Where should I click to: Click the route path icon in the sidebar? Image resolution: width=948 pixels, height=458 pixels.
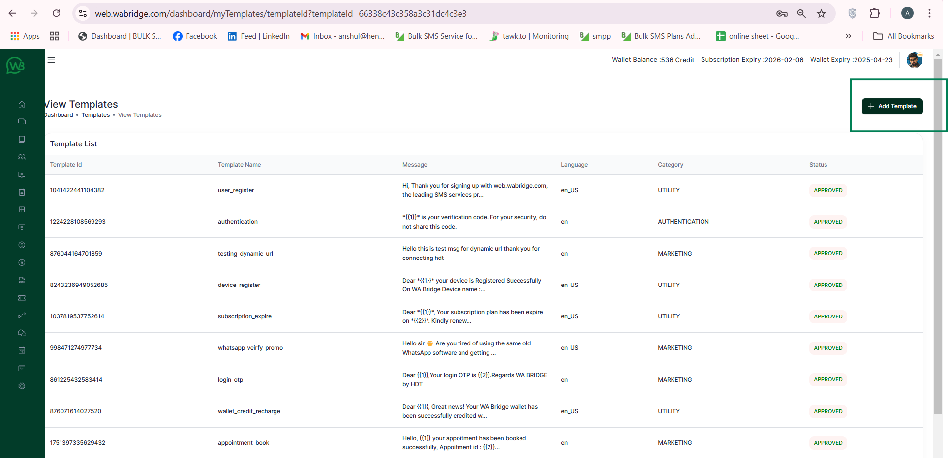pos(22,315)
